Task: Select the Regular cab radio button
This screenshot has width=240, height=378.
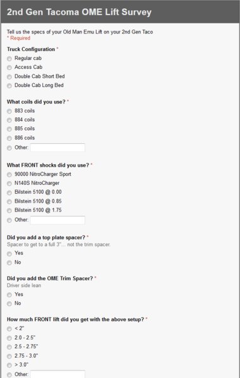Action: click(x=9, y=59)
